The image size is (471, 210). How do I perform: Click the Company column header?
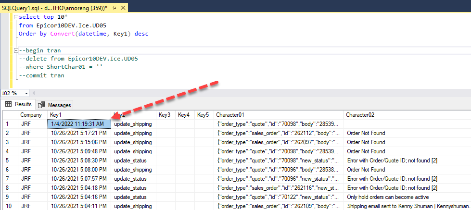pos(32,115)
